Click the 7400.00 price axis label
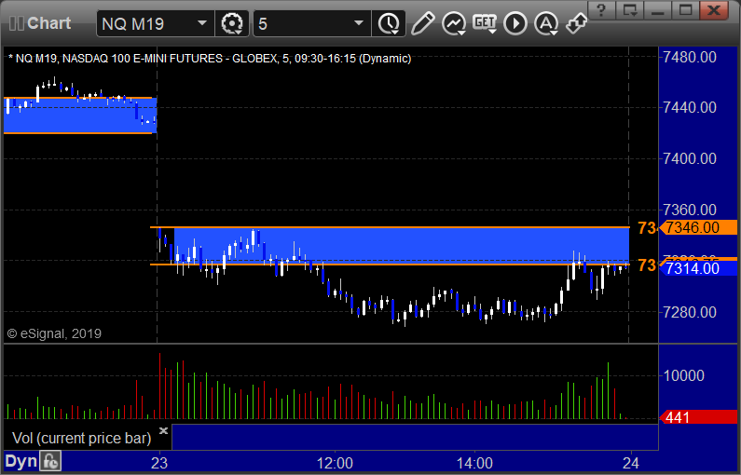741x475 pixels. 690,158
